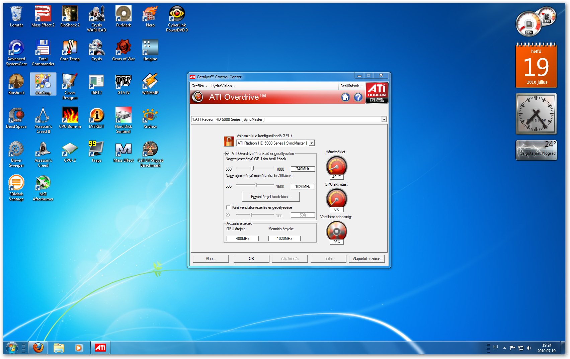Toggle ATI Overdrive funkció engedélyezése checkbox
The width and height of the screenshot is (570, 359).
pos(227,154)
